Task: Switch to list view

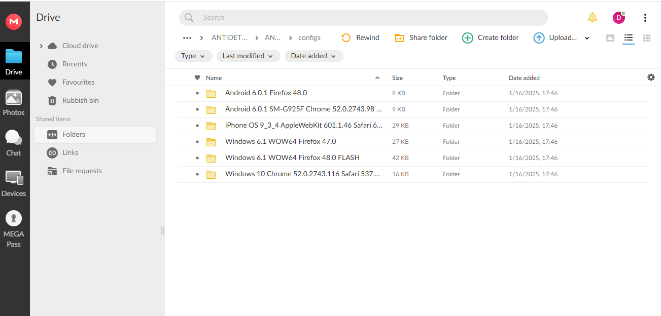Action: tap(629, 38)
